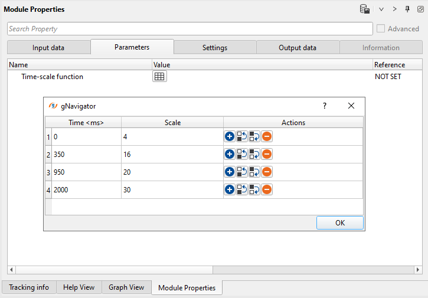The height and width of the screenshot is (298, 428).
Task: Click the add row icon in row 1
Action: pos(230,137)
